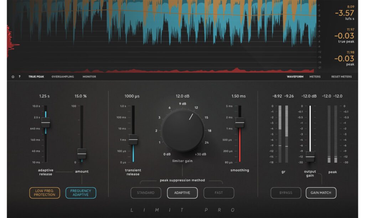The image size is (365, 218).
Task: Click the 1.25 s adaptive release value
Action: 44,96
